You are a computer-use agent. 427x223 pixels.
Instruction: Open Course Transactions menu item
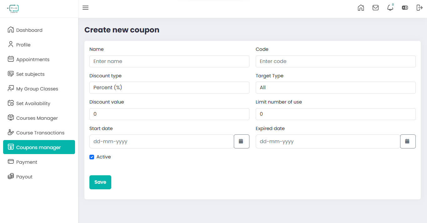tap(39, 133)
